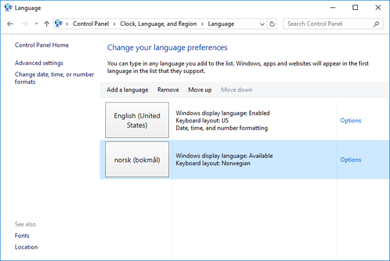This screenshot has height=261, width=390.
Task: Click 'Date, time, and number formatting' text
Action: tap(222, 128)
